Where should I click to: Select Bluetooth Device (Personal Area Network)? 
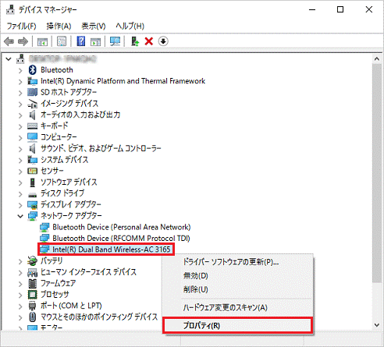point(122,227)
